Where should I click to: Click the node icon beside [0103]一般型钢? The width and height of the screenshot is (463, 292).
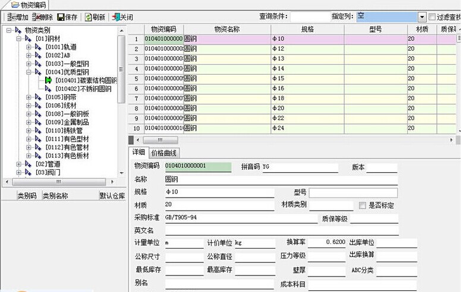point(38,64)
